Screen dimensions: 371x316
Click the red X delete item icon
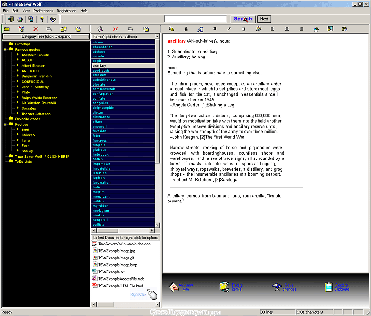tap(115, 29)
